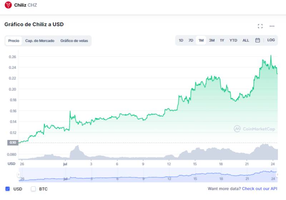Image resolution: width=286 pixels, height=200 pixels.
Task: Toggle the LOG scale button
Action: (271, 40)
